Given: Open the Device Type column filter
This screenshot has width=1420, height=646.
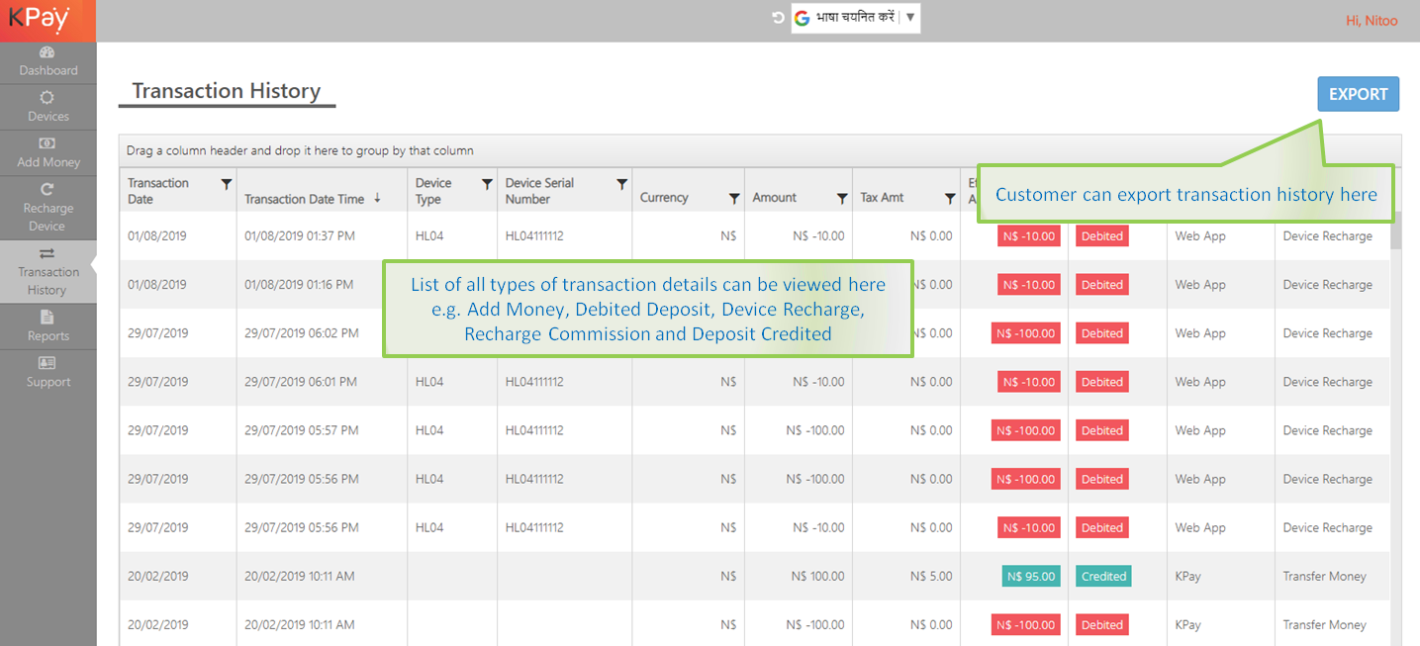Looking at the screenshot, I should coord(487,184).
